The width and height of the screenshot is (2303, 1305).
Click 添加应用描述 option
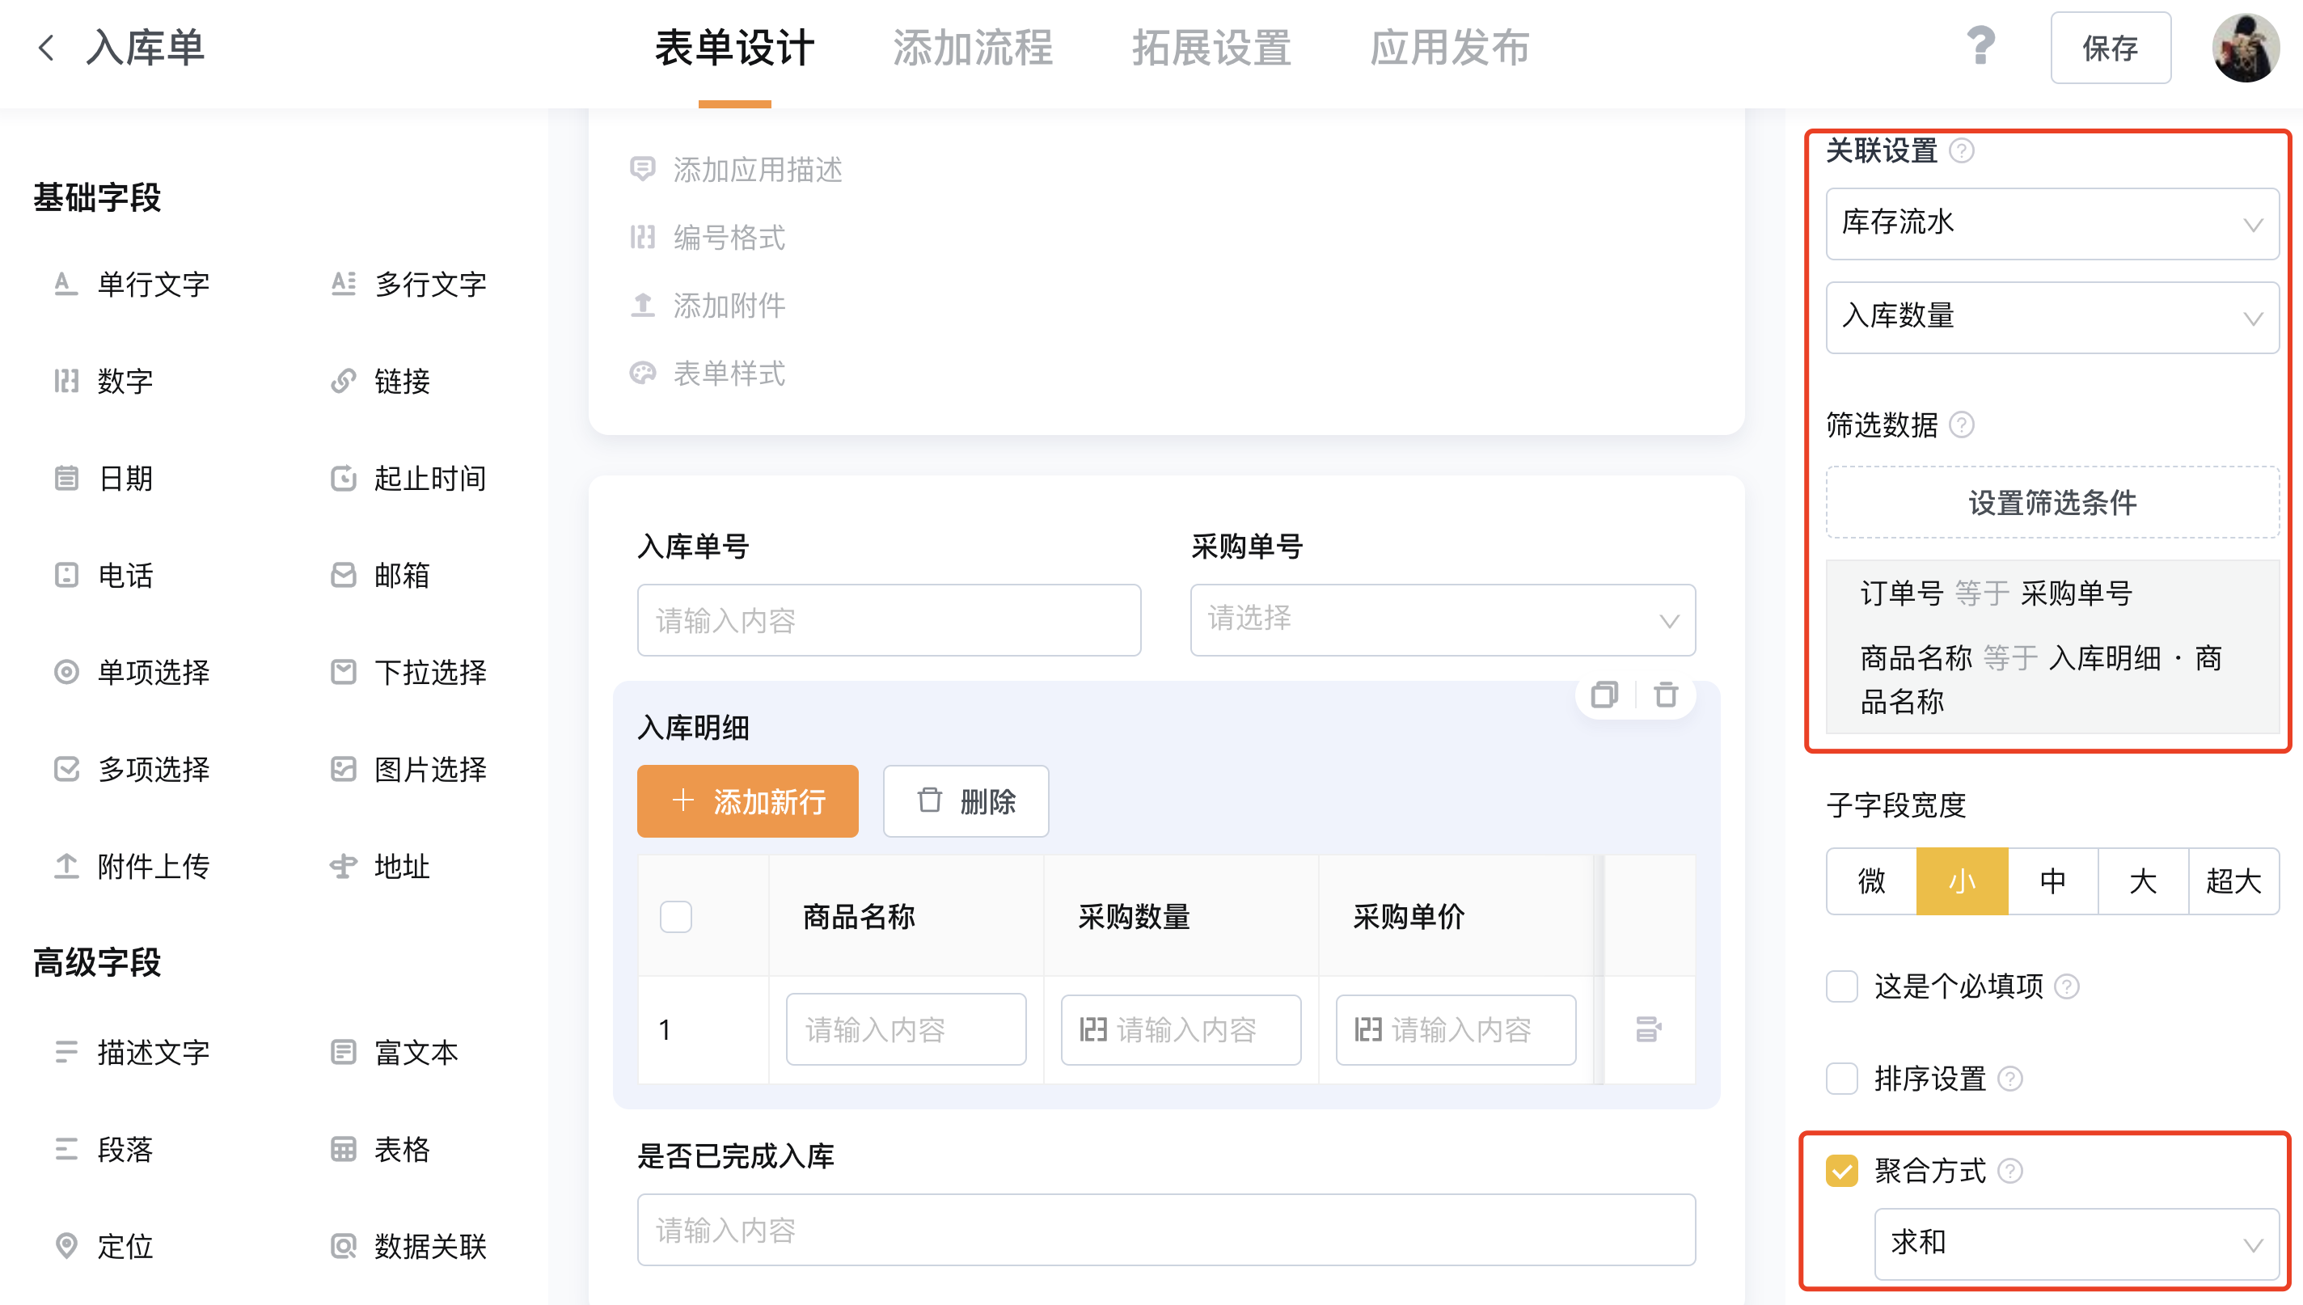tap(736, 170)
